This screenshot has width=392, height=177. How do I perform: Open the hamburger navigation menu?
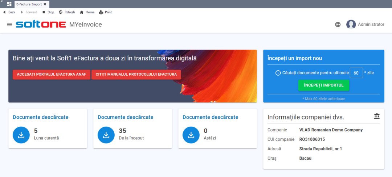(x=9, y=24)
